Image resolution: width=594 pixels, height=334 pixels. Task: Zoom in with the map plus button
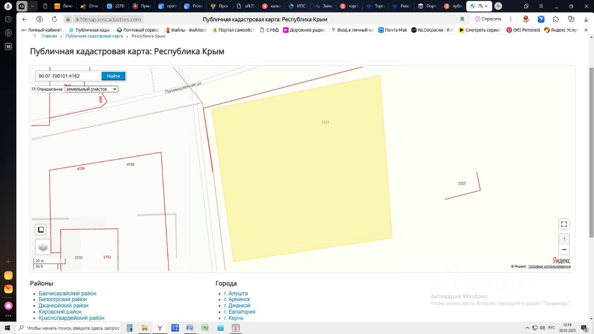pyautogui.click(x=564, y=239)
